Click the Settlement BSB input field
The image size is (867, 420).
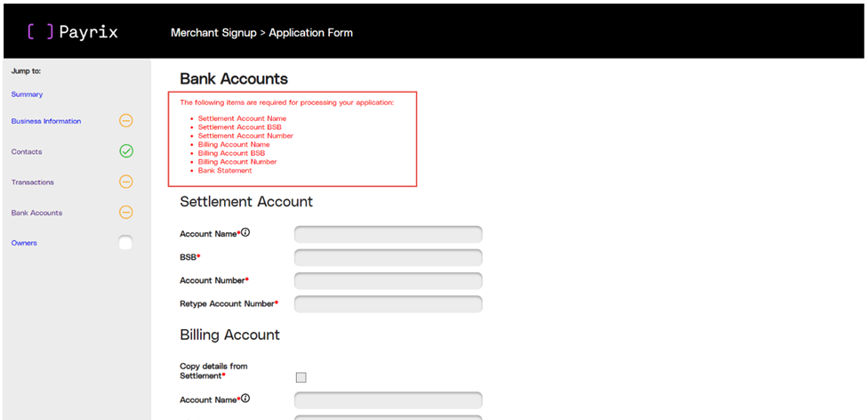click(389, 257)
